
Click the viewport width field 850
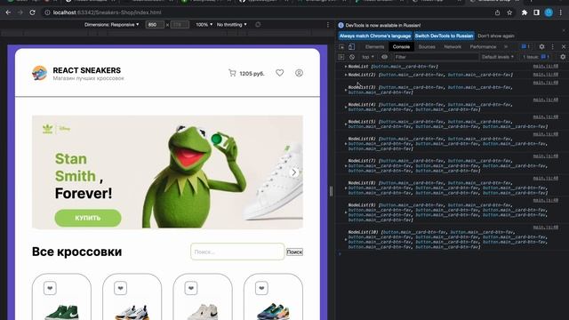[155, 25]
